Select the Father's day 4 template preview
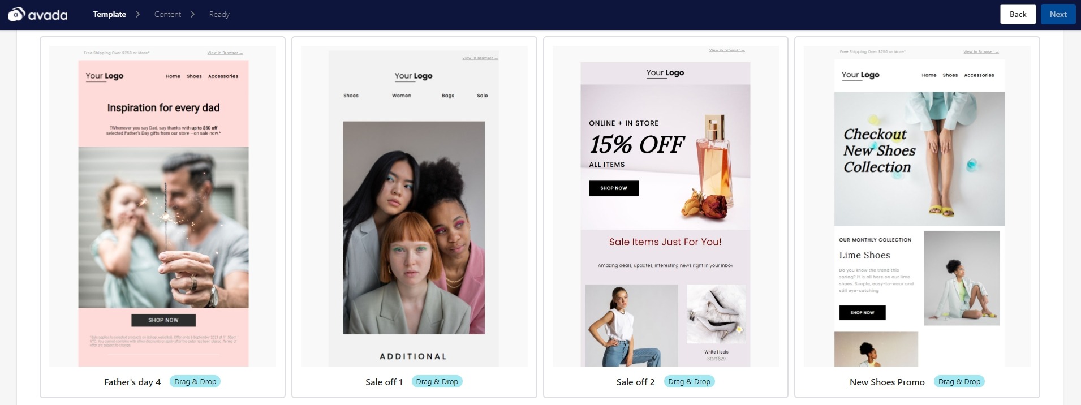Image resolution: width=1081 pixels, height=405 pixels. pyautogui.click(x=163, y=206)
